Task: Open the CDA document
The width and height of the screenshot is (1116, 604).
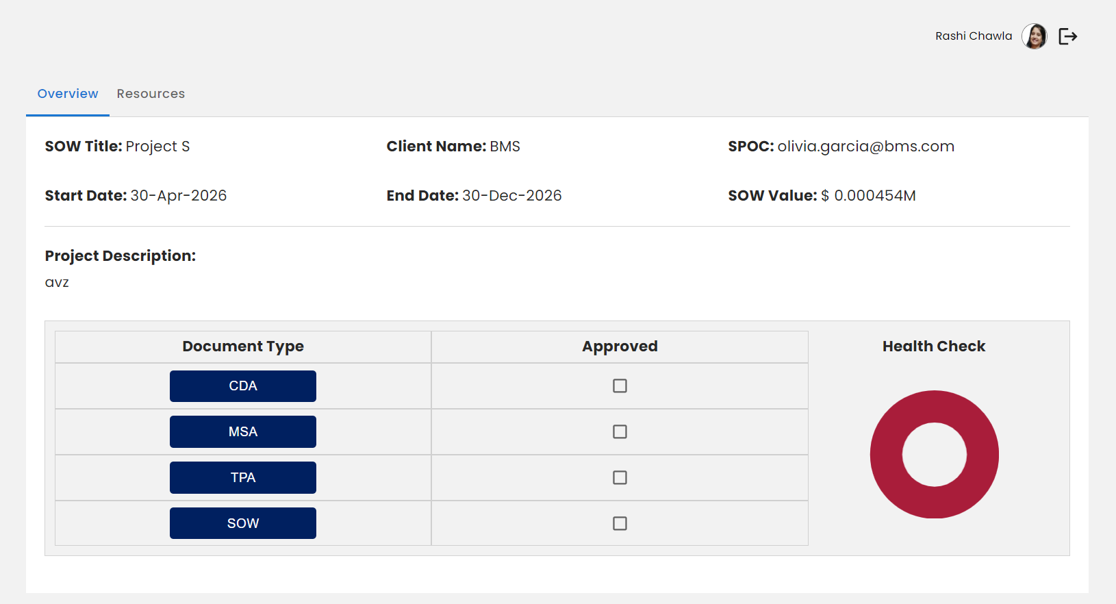Action: click(243, 386)
